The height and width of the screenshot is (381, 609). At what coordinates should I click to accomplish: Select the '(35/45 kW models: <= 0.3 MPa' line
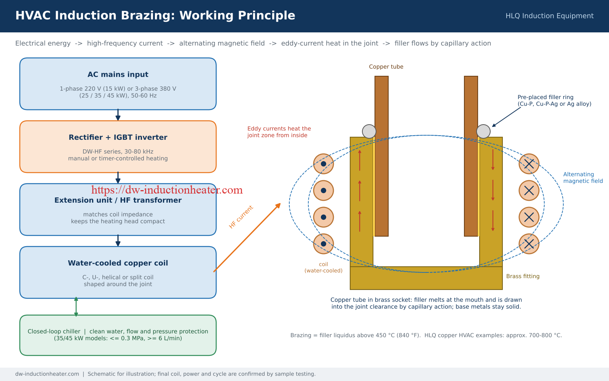pyautogui.click(x=118, y=338)
